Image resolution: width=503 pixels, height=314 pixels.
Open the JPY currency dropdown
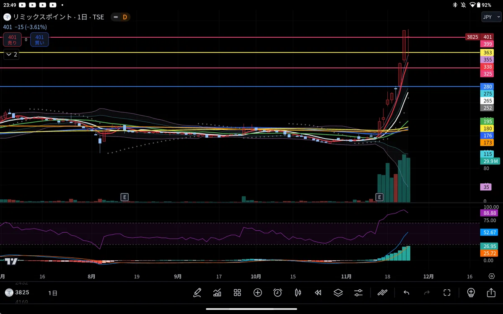pyautogui.click(x=491, y=17)
